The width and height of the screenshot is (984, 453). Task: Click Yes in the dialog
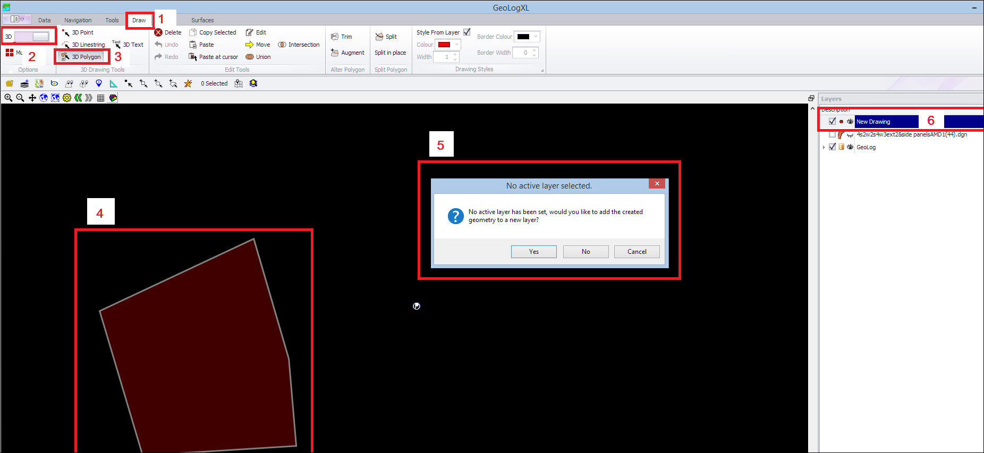pos(533,252)
